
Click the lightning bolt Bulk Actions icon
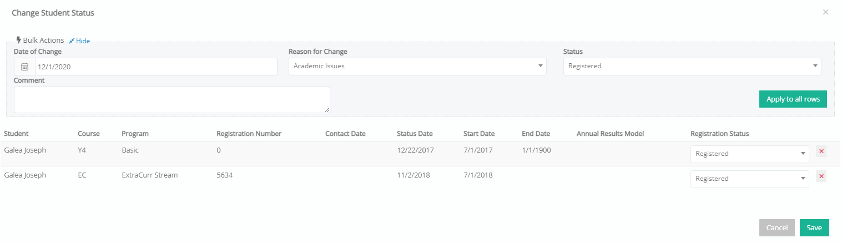tap(19, 40)
